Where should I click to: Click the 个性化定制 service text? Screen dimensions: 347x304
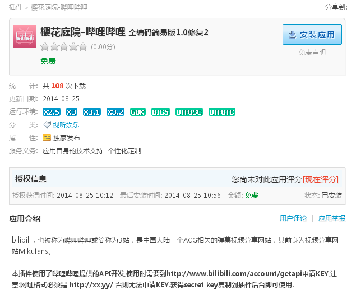[124, 151]
